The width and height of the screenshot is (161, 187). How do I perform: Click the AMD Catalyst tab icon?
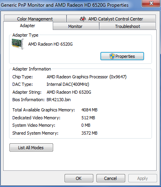click(x=83, y=19)
